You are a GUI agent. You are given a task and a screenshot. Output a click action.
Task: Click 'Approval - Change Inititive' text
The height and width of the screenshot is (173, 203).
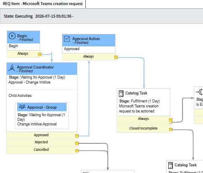pyautogui.click(x=29, y=82)
